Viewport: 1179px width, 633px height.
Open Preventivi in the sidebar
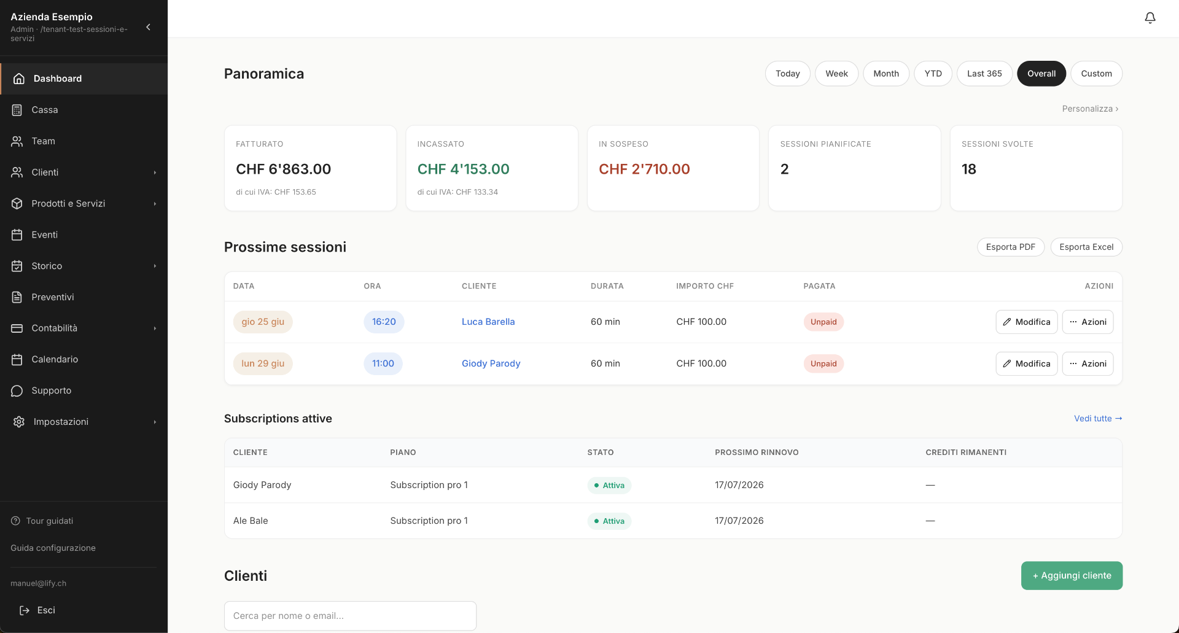84,297
